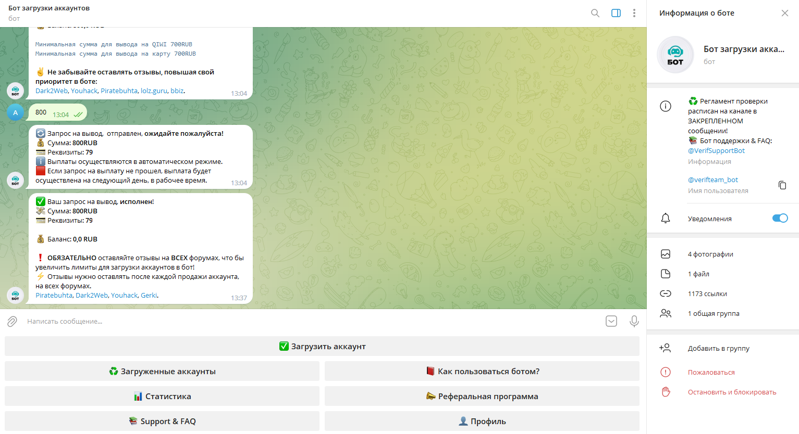Copy the bot username with the copy icon

[782, 185]
